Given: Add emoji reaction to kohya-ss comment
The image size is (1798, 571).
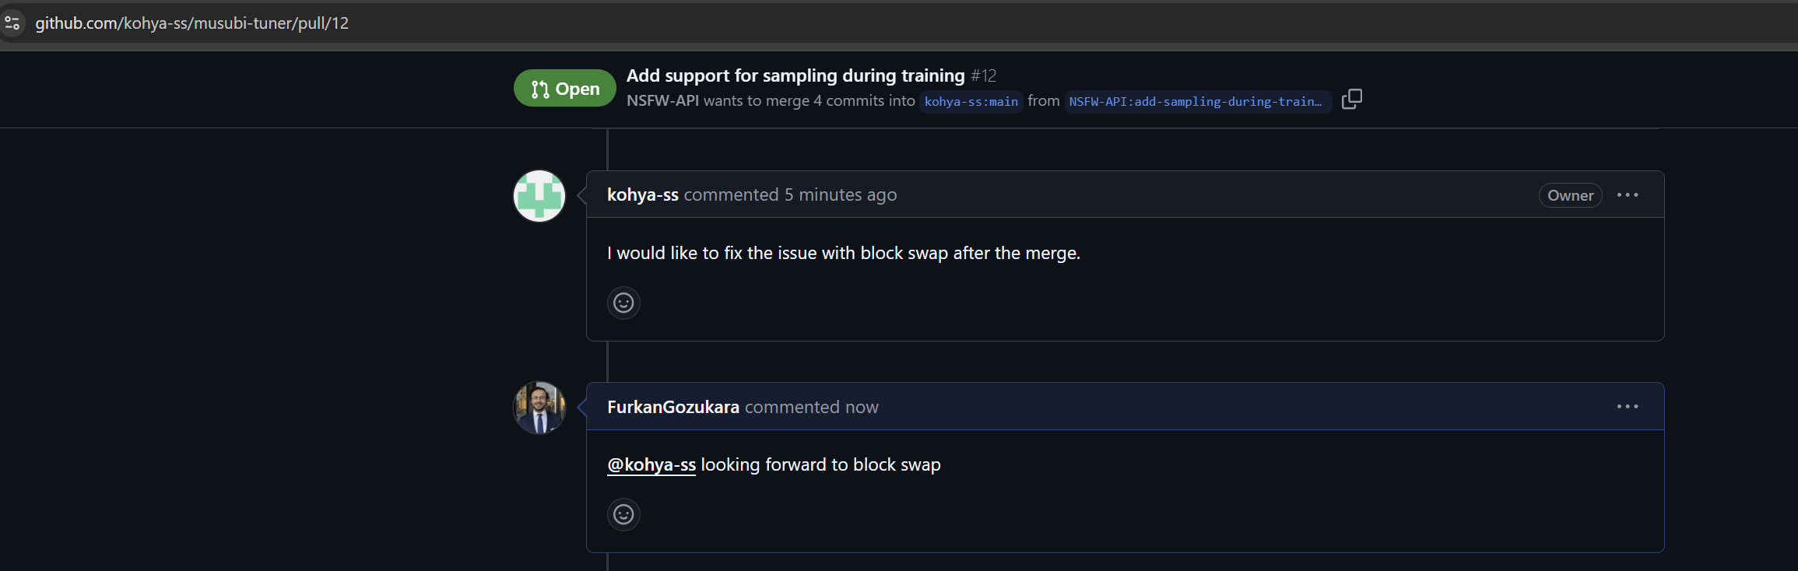Looking at the screenshot, I should [623, 303].
